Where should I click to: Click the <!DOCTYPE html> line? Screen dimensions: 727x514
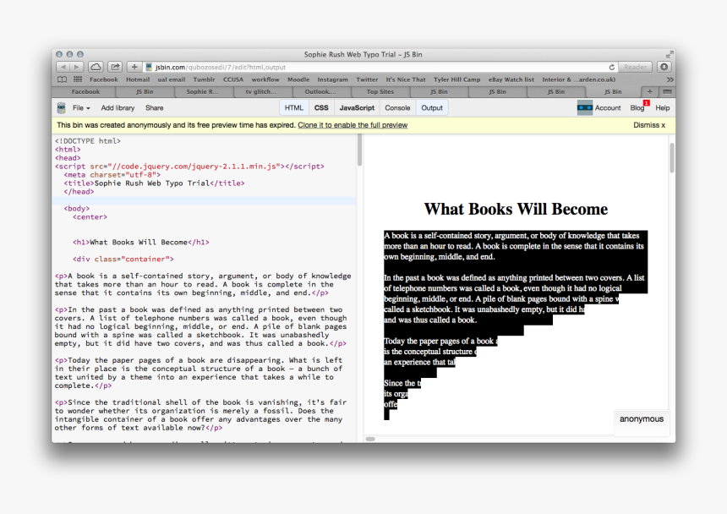pos(88,141)
